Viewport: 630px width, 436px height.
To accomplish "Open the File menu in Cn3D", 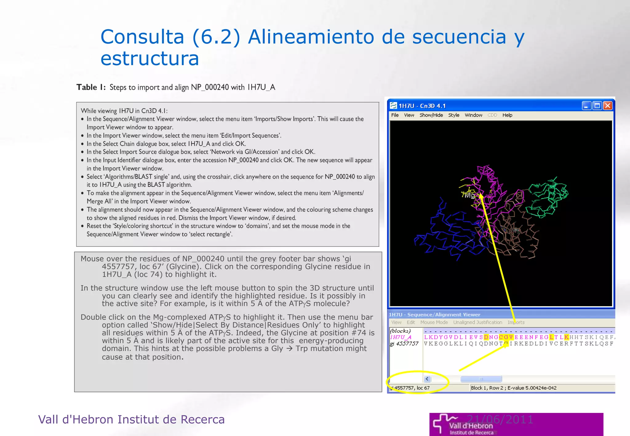I will (x=395, y=115).
